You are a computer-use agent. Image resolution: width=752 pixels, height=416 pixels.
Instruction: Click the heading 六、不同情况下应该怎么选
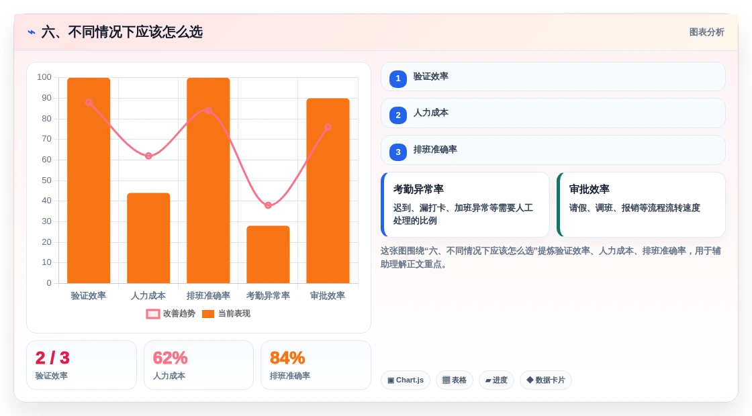coord(122,32)
